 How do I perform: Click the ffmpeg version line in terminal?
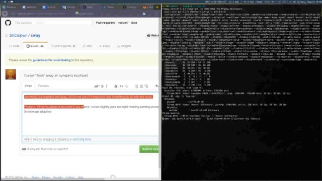(x=202, y=9)
